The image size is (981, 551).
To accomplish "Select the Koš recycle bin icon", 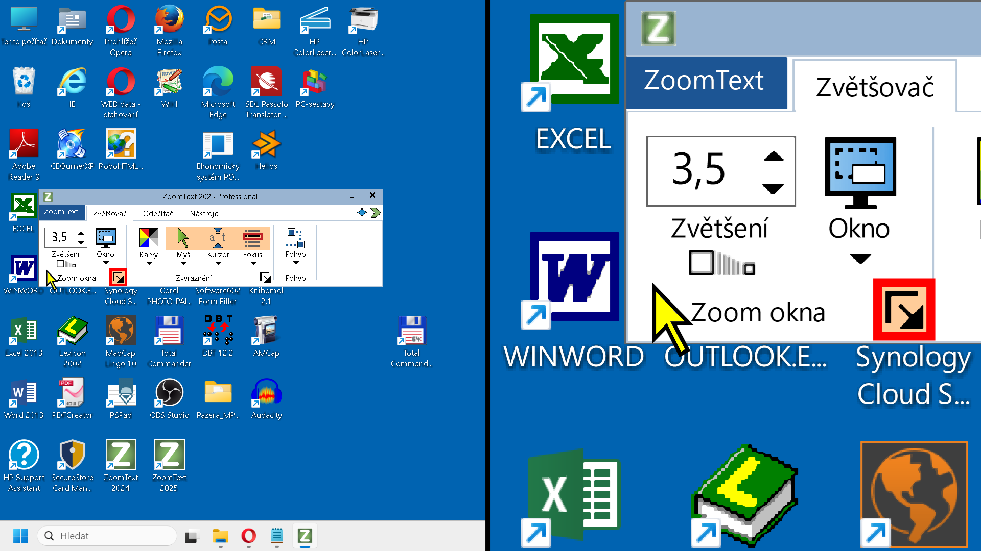I will 24,88.
